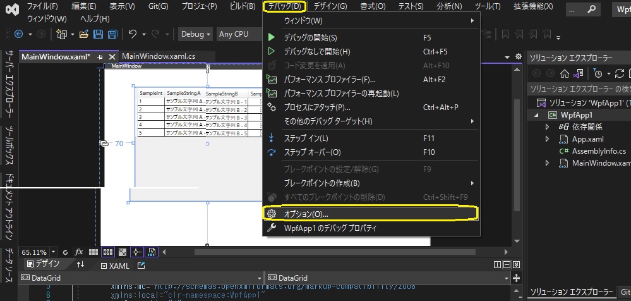Switch to the Design pane tab
The image size is (631, 301).
coord(43,264)
